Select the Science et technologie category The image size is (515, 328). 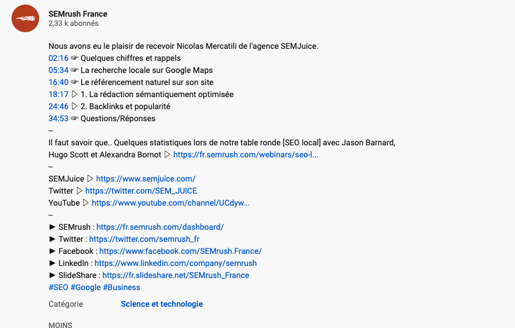tap(162, 304)
